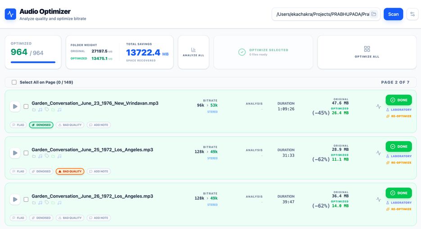Click tag icon under June 26 1972 filename

(47, 203)
